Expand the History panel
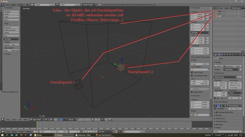Image resolution: width=245 pixels, height=137 pixels. click(x=8, y=54)
